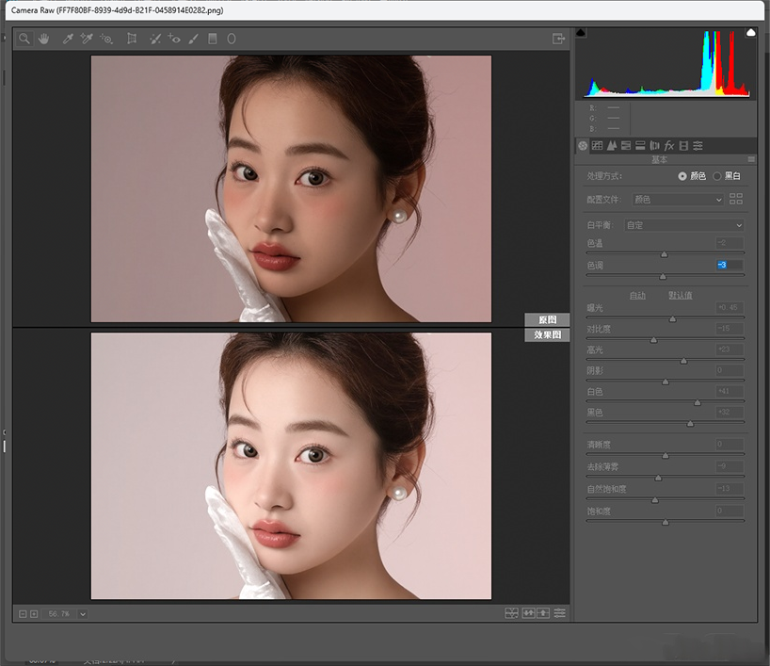This screenshot has width=770, height=666.
Task: Pick the White Balance eyedropper tool
Action: [68, 39]
